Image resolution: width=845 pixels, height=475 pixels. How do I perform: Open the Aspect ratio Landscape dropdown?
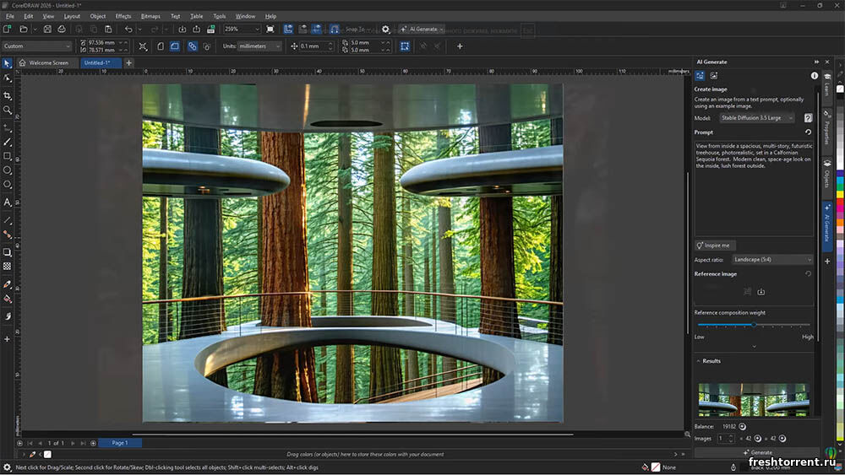[x=772, y=260]
